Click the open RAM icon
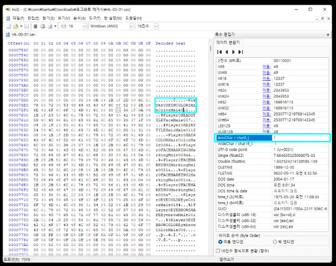Screen dimensions: 336x266 point(36,26)
